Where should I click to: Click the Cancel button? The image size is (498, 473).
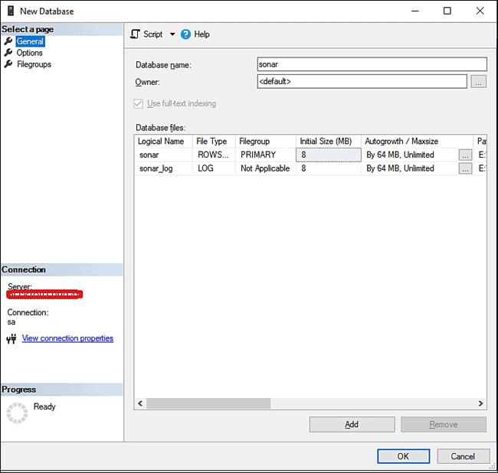[464, 456]
